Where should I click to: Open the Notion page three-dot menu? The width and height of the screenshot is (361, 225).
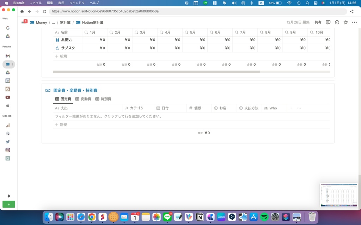click(354, 22)
